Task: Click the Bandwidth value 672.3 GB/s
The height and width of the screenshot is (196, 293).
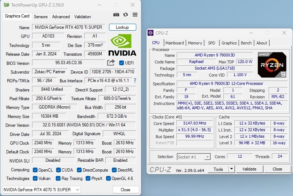Action: click(x=117, y=116)
